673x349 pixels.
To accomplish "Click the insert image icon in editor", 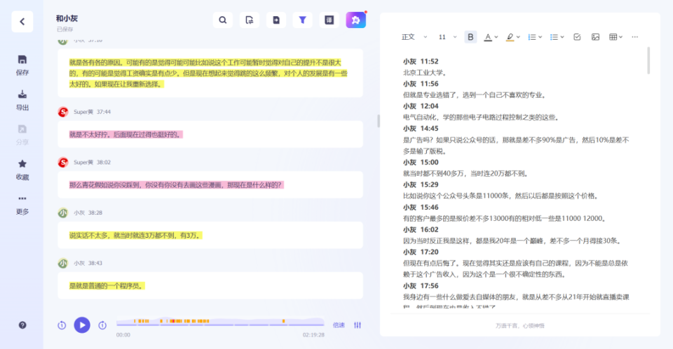I will (x=595, y=37).
